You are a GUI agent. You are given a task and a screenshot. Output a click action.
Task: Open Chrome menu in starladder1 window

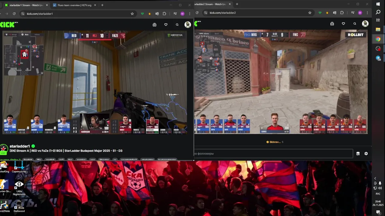tap(189, 13)
